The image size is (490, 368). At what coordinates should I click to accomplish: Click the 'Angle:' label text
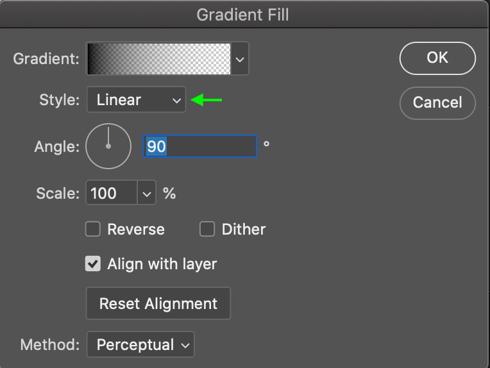point(56,147)
